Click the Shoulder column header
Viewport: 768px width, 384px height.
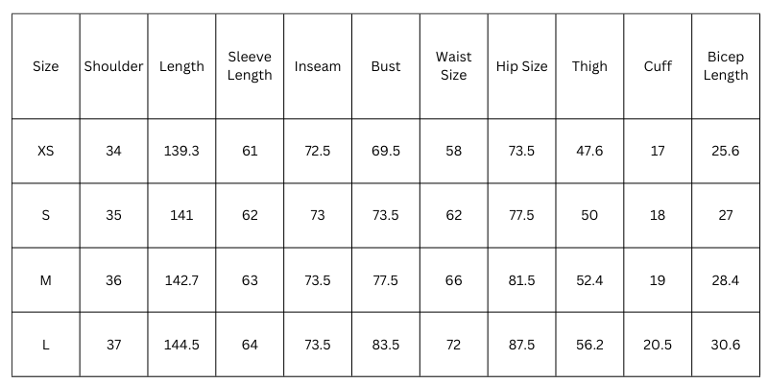(x=113, y=66)
